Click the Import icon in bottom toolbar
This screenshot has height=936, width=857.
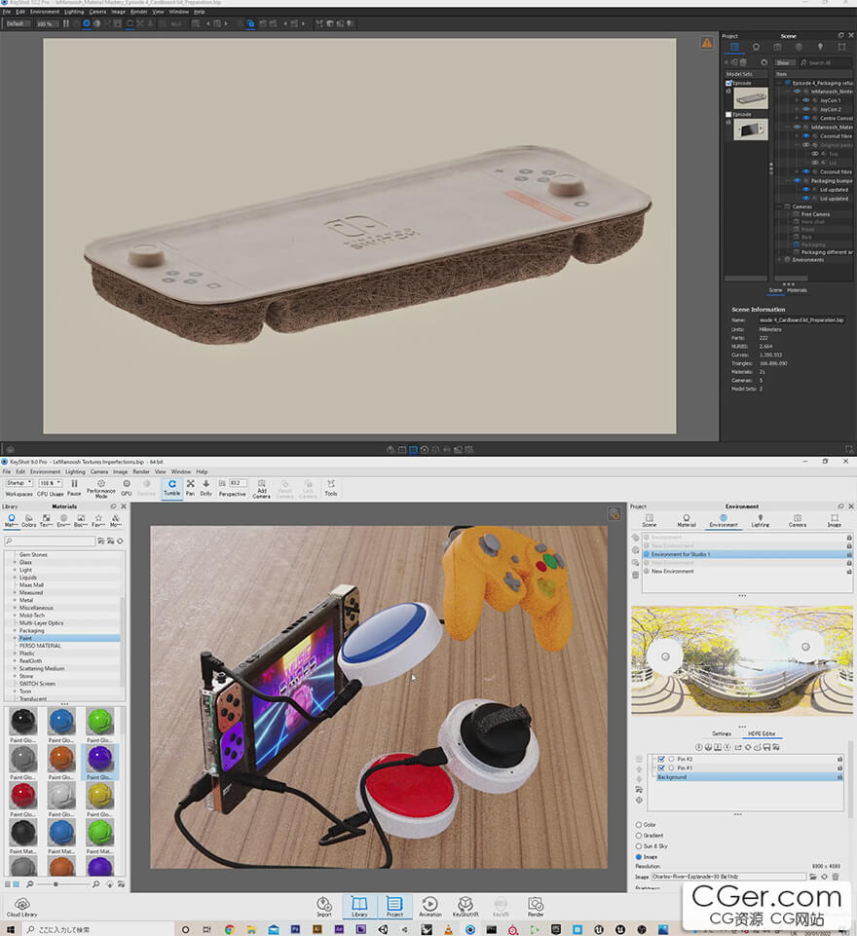[324, 908]
